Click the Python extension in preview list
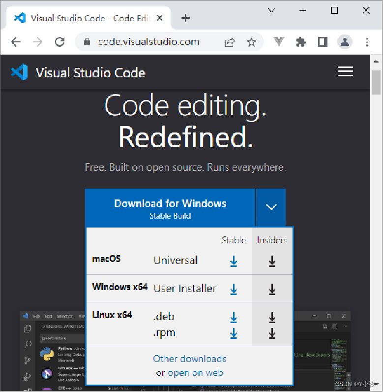The height and width of the screenshot is (392, 383). point(62,354)
